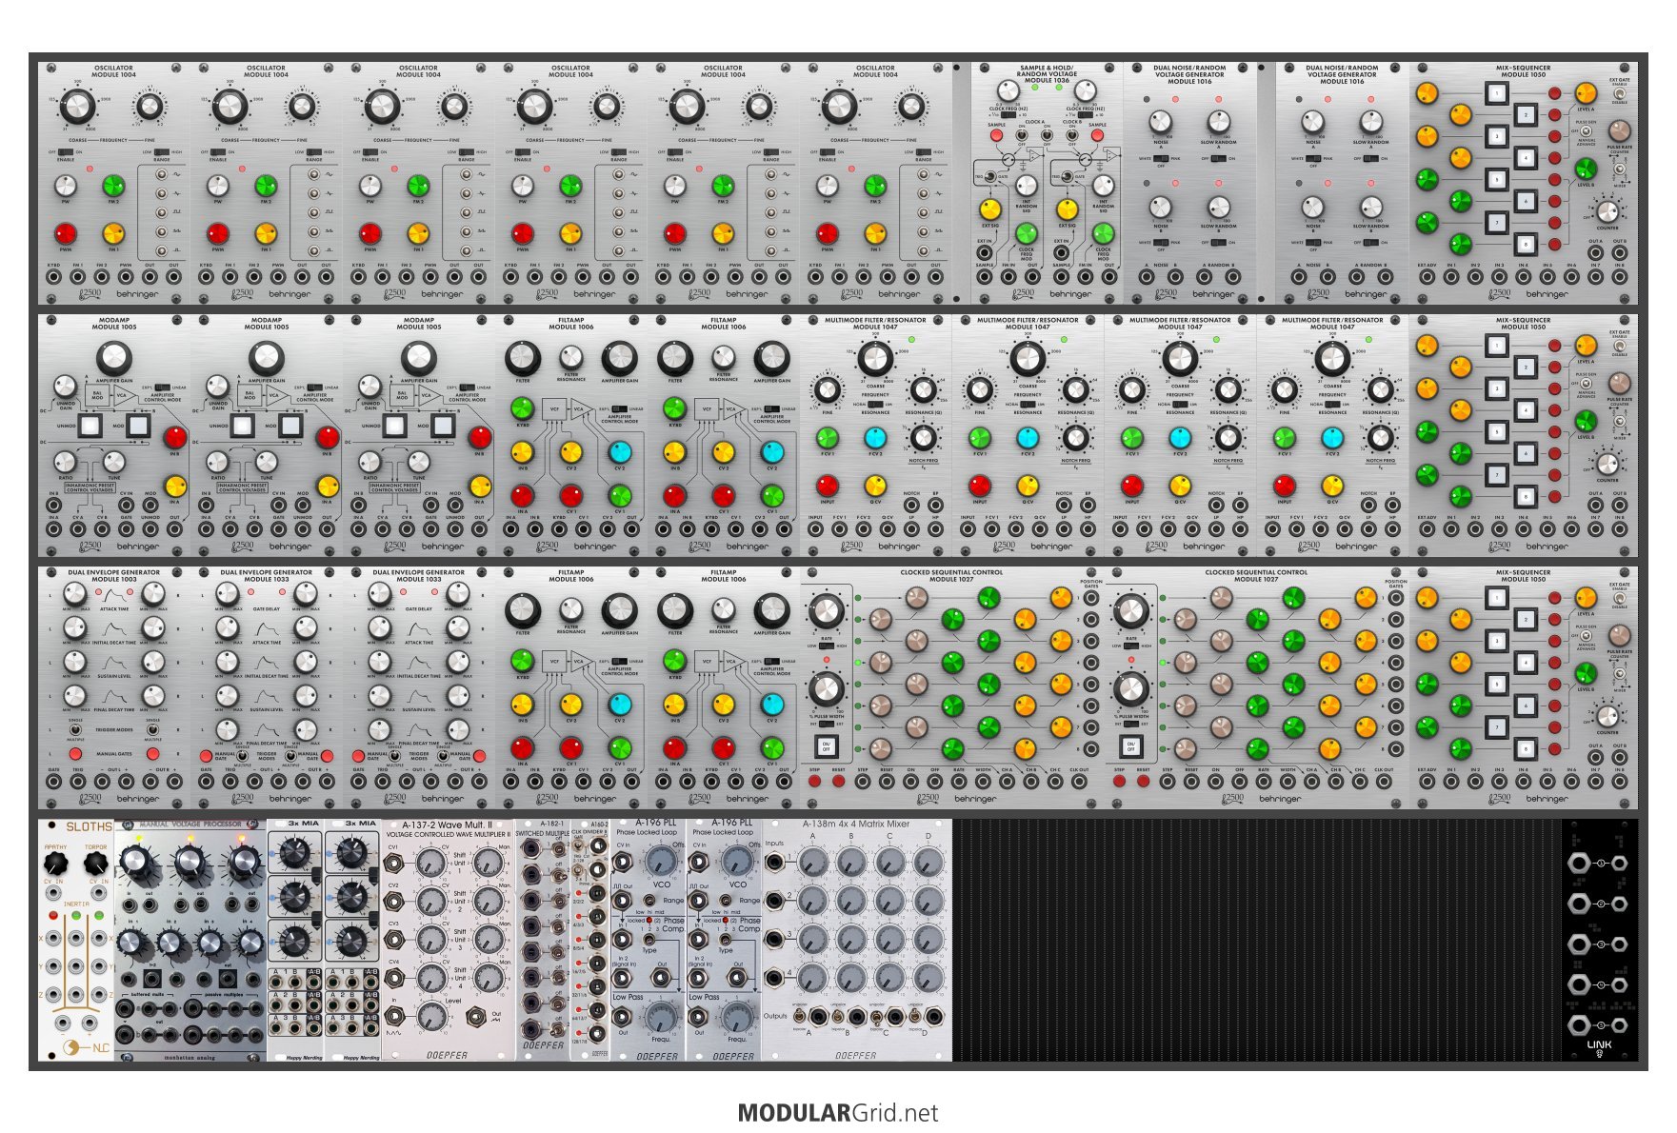Click Dual Envelope Generator Module 1003 title
Screen dimensions: 1677x1133
(114, 575)
